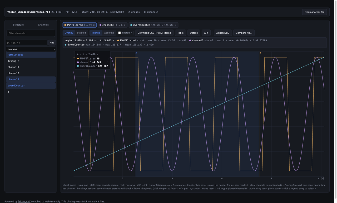Screen dimensions: 337x203
Task: Select channel t in channel list
Action: coord(31,92)
